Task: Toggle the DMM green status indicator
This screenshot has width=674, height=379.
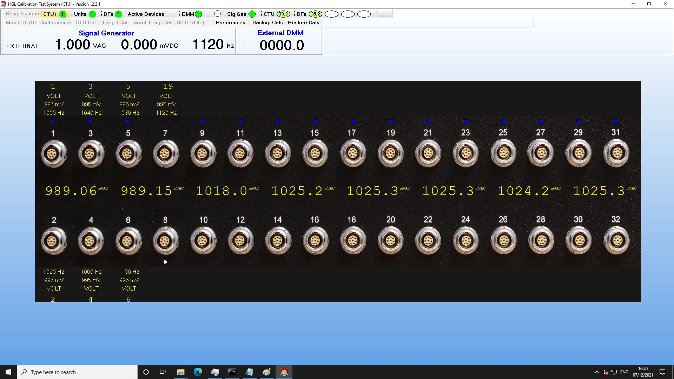Action: (198, 14)
